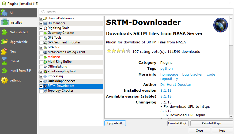Click the molusce plugin icon

pyautogui.click(x=45, y=57)
